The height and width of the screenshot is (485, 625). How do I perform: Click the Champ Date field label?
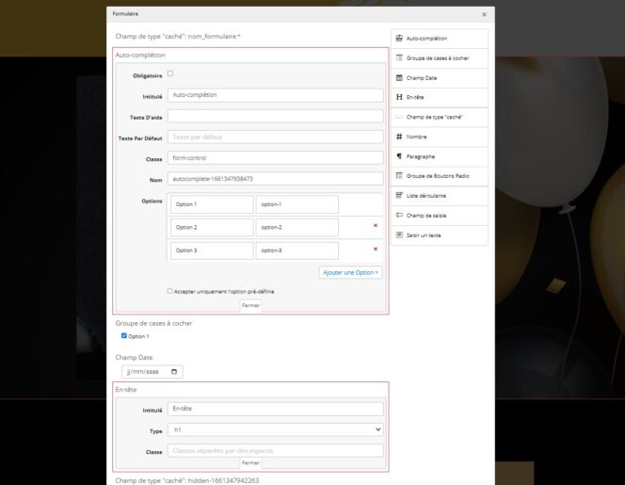coord(134,357)
